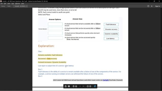Screen dimensions: 162x91
Task: Click the Dynamic scalability answer box
Action: tap(111, 34)
